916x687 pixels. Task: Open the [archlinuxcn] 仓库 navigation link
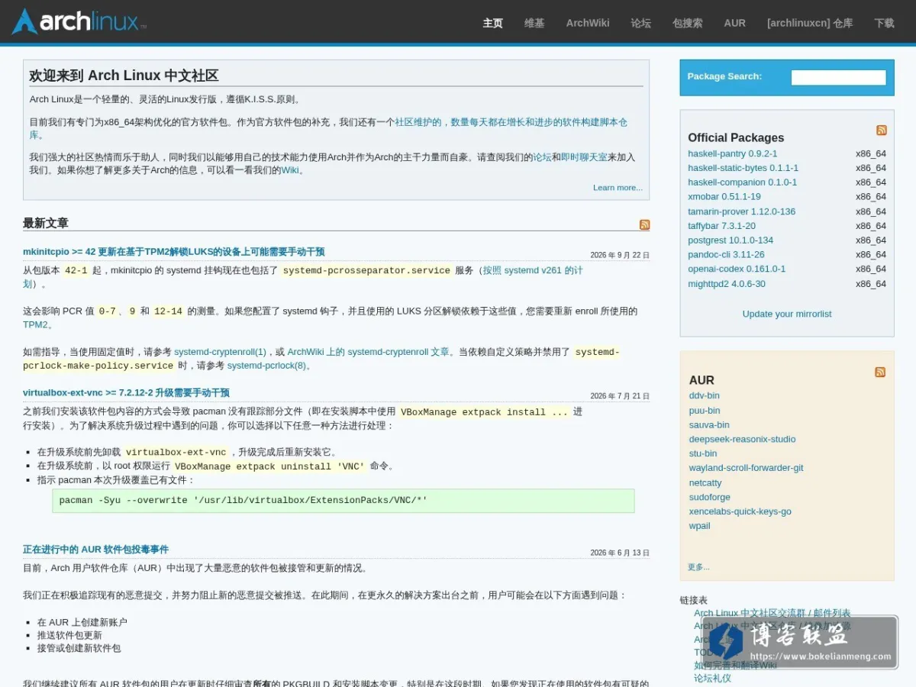pyautogui.click(x=810, y=23)
